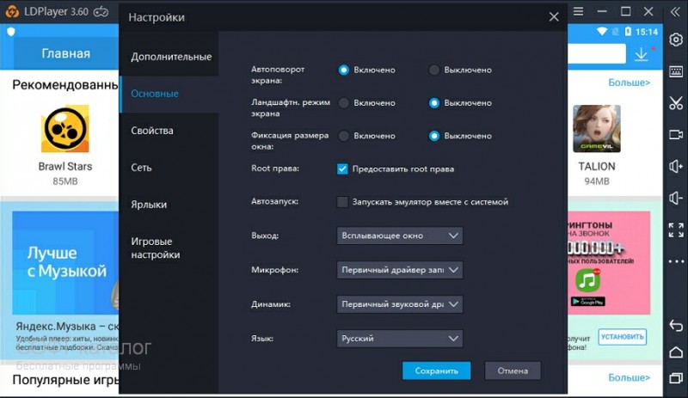Collapse sidebar with double chevron icon
The height and width of the screenshot is (398, 688).
(x=675, y=11)
